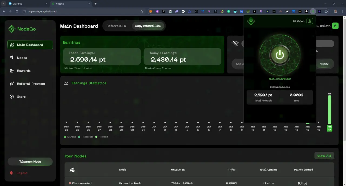Viewport: 346px width, 186px height.
Task: Open the Store page
Action: (18, 97)
